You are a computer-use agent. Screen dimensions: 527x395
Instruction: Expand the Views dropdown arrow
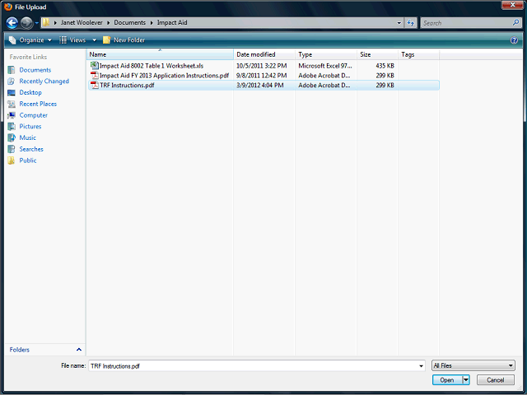click(x=95, y=40)
